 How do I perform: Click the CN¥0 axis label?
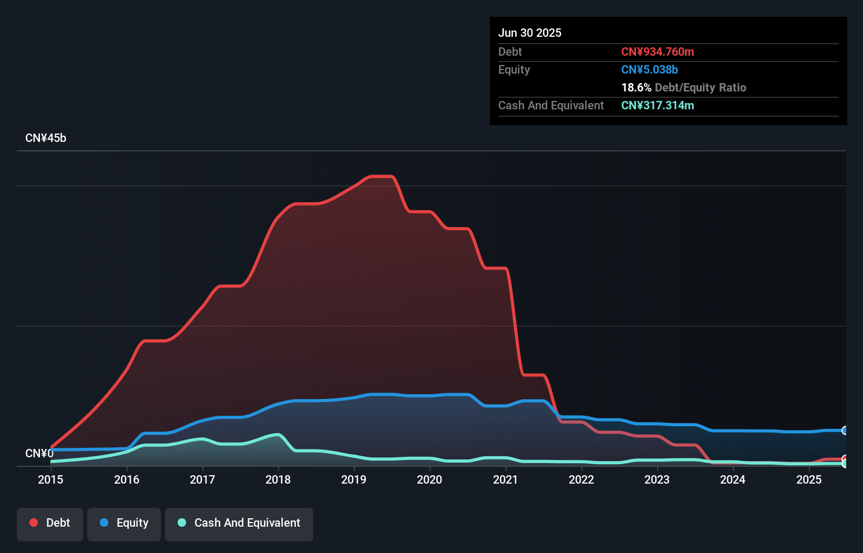(39, 453)
